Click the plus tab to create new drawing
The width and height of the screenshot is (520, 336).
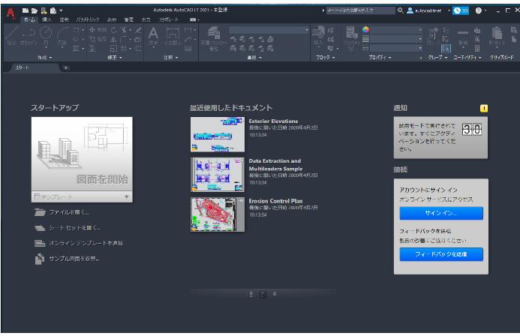65,68
